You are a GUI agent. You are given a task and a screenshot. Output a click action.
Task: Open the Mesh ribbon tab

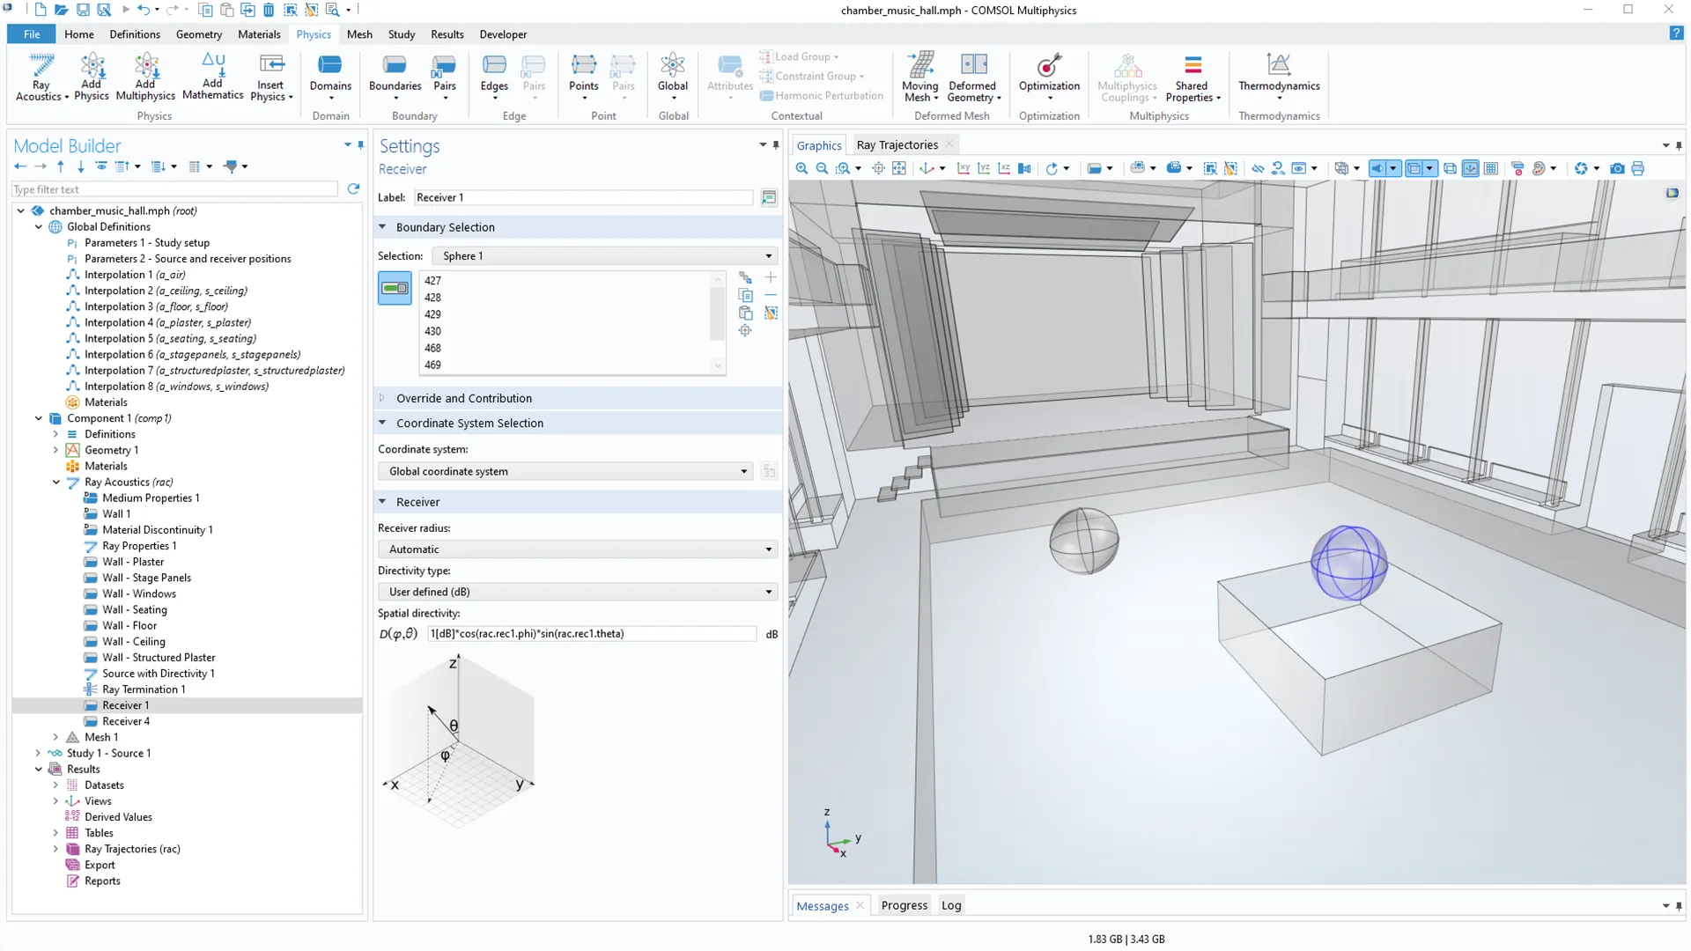(x=358, y=34)
